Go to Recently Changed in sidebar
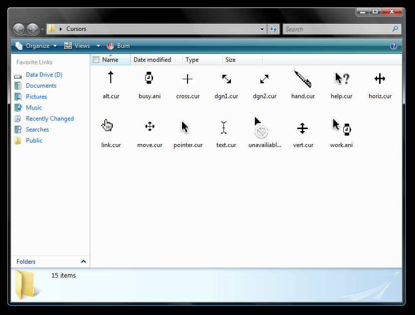This screenshot has height=315, width=415. 48,118
